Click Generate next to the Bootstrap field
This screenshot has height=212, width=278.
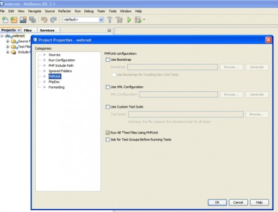pyautogui.click(x=257, y=67)
